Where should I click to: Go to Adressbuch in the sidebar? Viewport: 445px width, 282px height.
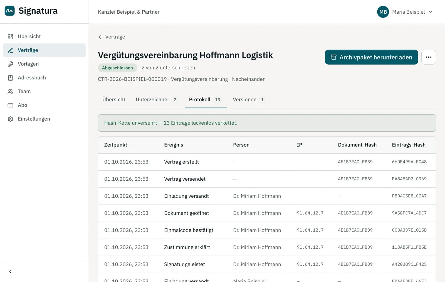(44, 78)
